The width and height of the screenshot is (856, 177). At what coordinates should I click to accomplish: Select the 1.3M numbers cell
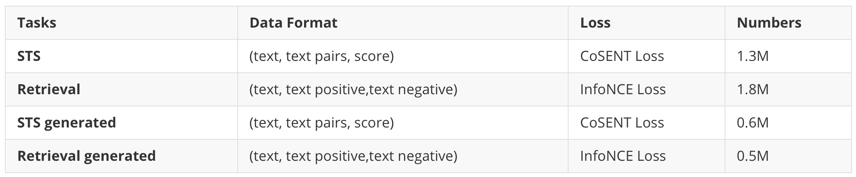pyautogui.click(x=752, y=56)
